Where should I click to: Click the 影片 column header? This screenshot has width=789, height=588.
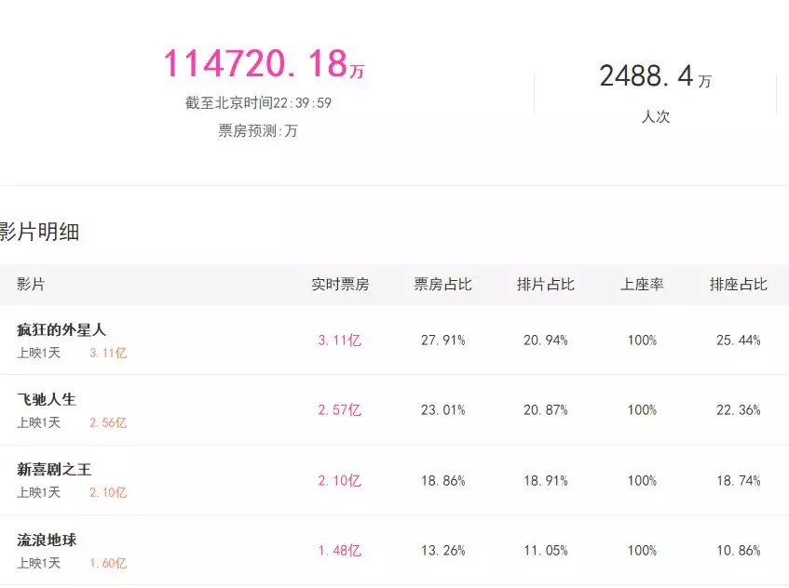coord(31,285)
